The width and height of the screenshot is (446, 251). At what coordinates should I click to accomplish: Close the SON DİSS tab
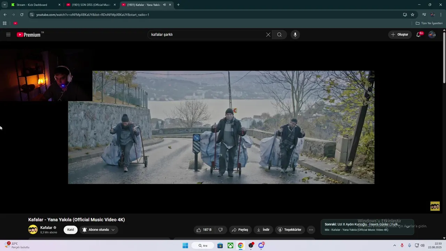pyautogui.click(x=115, y=5)
